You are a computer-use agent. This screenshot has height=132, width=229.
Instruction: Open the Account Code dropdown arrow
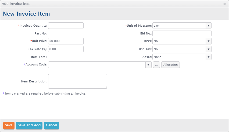pyautogui.click(x=148, y=65)
